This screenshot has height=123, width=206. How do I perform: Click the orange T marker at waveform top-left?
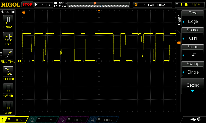pos(23,12)
